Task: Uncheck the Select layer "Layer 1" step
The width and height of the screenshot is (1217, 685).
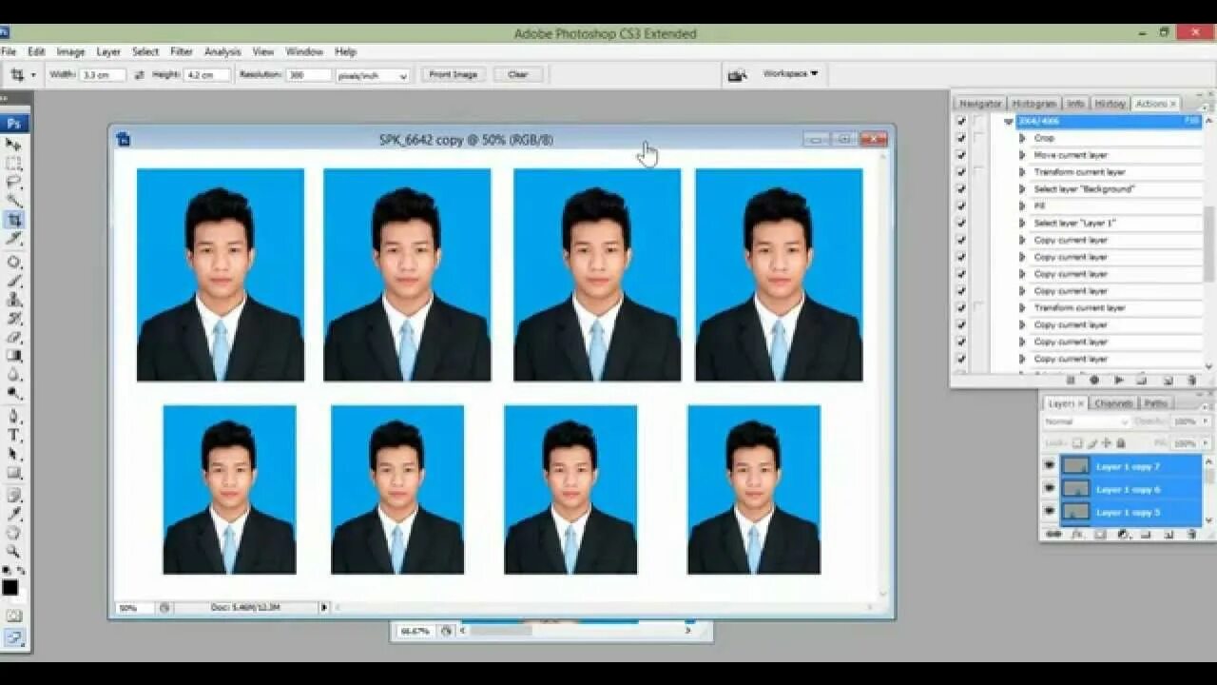Action: pos(961,223)
